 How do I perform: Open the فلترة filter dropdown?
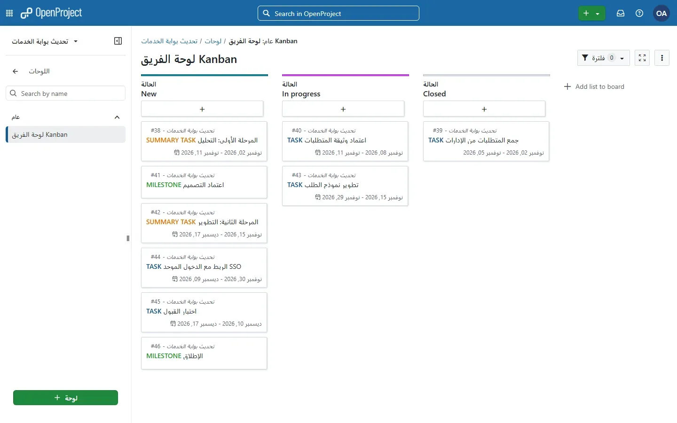pos(604,58)
